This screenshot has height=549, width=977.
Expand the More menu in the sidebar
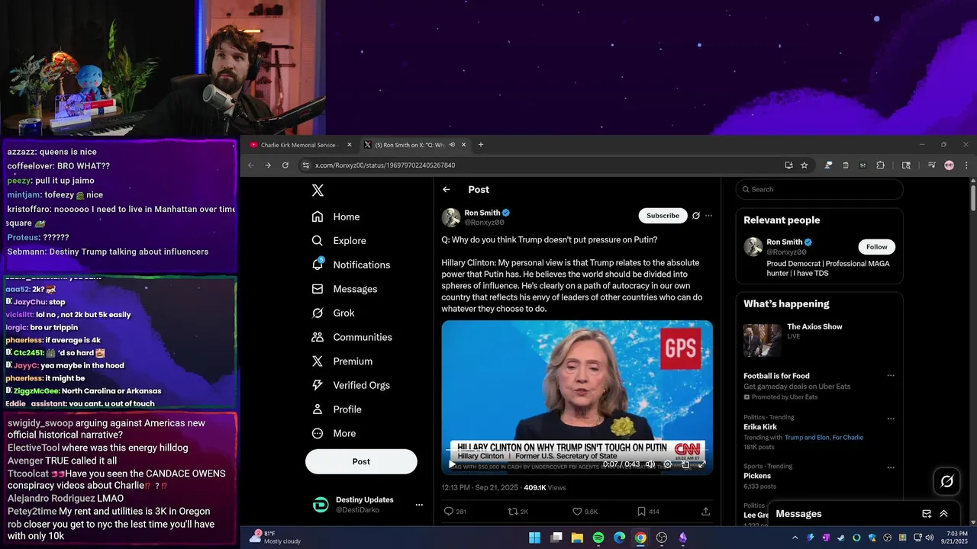[x=334, y=433]
